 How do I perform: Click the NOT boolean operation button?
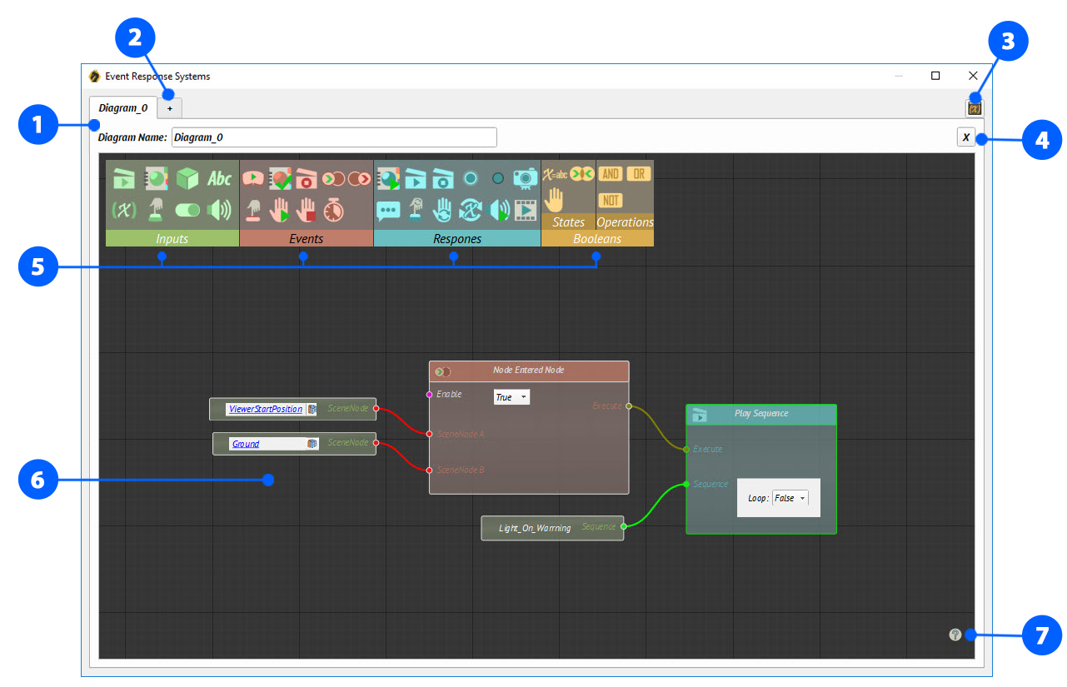point(611,200)
